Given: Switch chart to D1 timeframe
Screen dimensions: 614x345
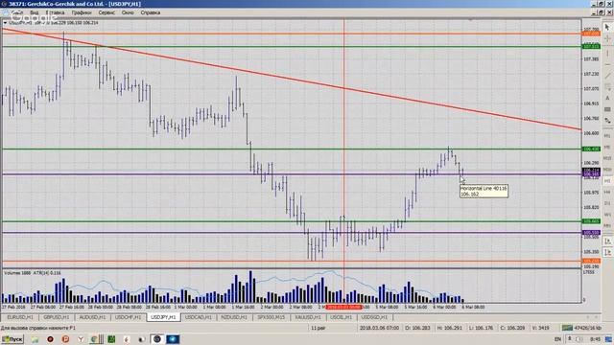Looking at the screenshot, I should [607, 203].
